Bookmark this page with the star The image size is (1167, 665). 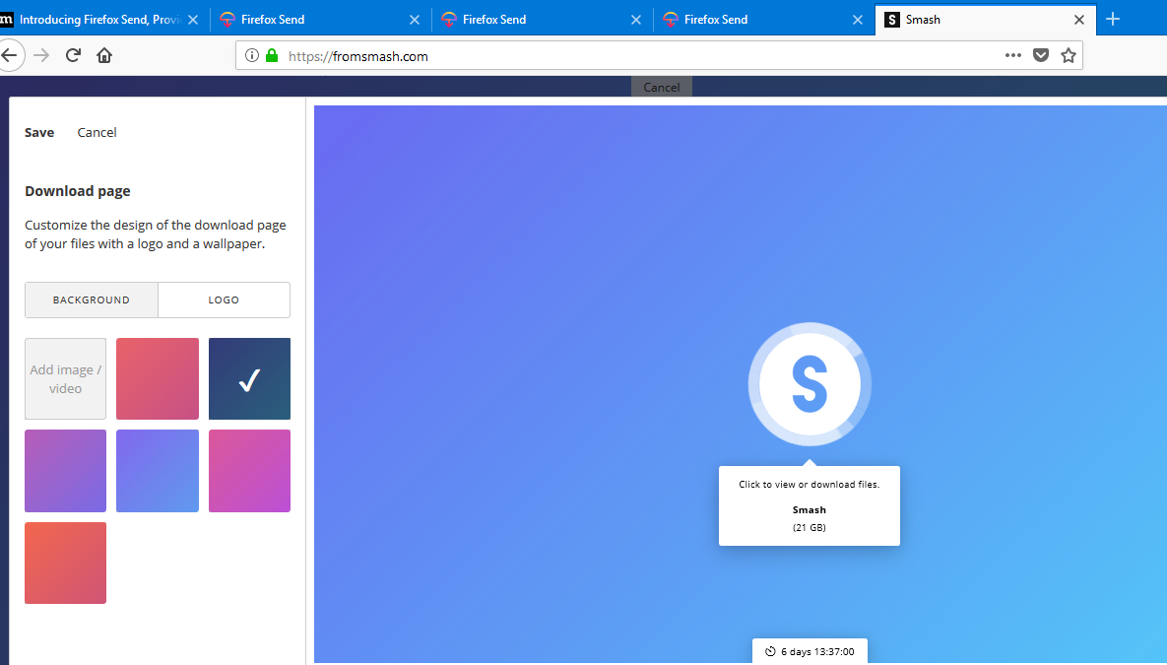coord(1069,55)
